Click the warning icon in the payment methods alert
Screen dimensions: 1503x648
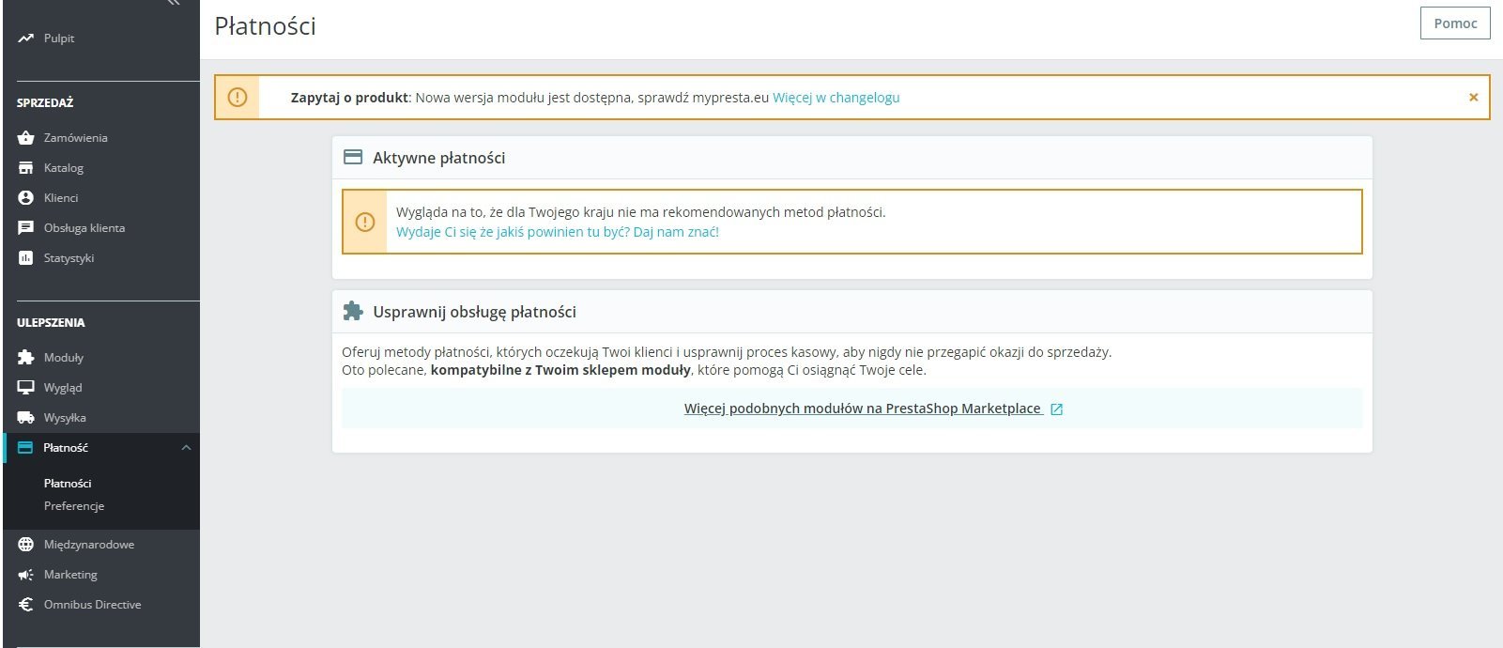pos(365,222)
